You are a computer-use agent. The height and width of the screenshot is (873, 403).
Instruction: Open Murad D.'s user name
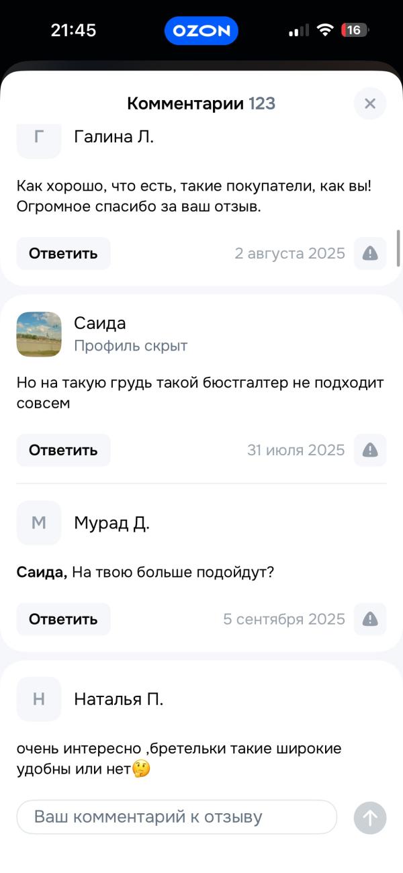(111, 523)
